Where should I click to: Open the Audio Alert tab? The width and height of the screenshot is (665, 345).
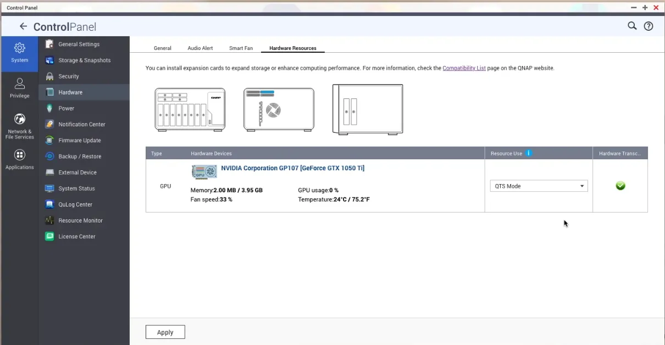point(200,48)
